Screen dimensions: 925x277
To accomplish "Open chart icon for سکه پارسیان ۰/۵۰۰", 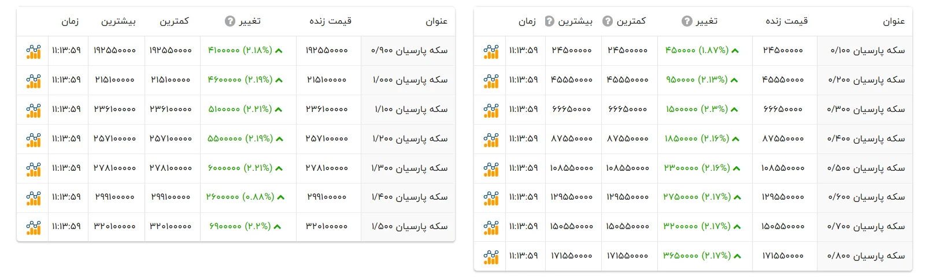I will pyautogui.click(x=491, y=169).
